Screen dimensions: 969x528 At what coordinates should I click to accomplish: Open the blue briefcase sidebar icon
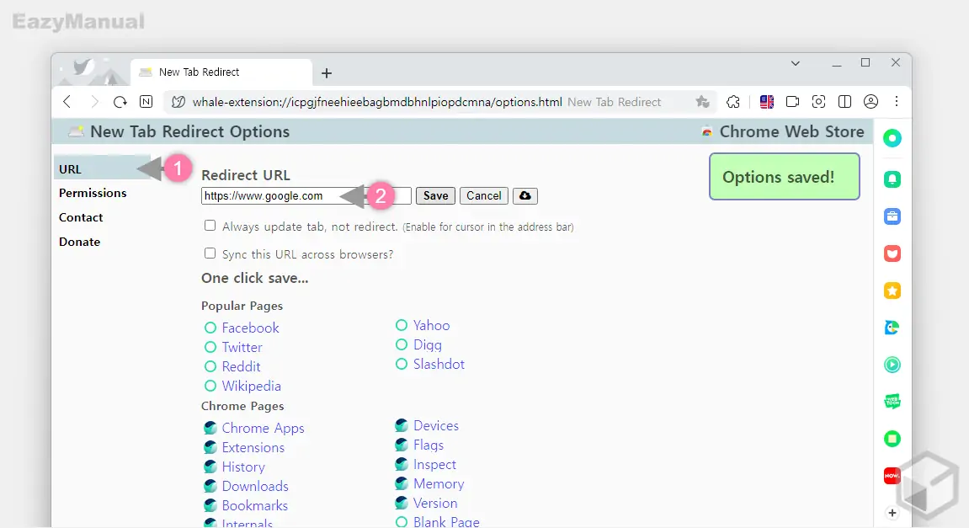[x=892, y=216]
